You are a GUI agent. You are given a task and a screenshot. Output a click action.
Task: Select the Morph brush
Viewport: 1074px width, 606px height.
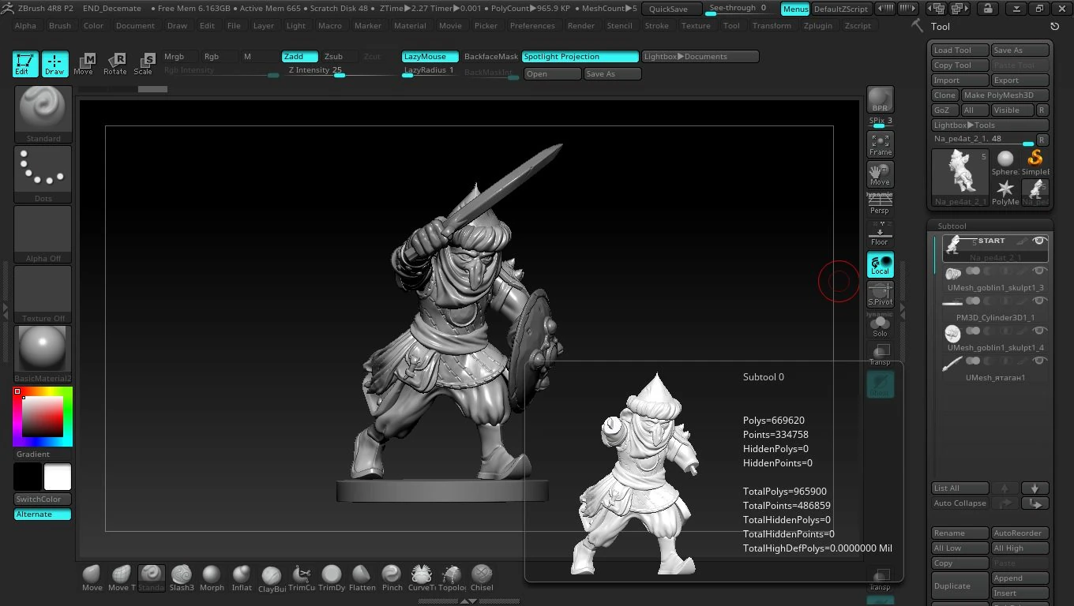[x=212, y=578]
